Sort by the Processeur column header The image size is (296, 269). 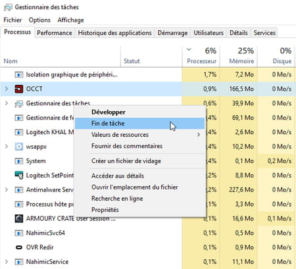coord(201,56)
